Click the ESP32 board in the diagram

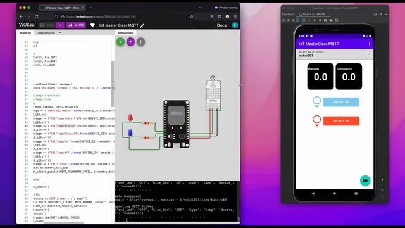pyautogui.click(x=177, y=124)
